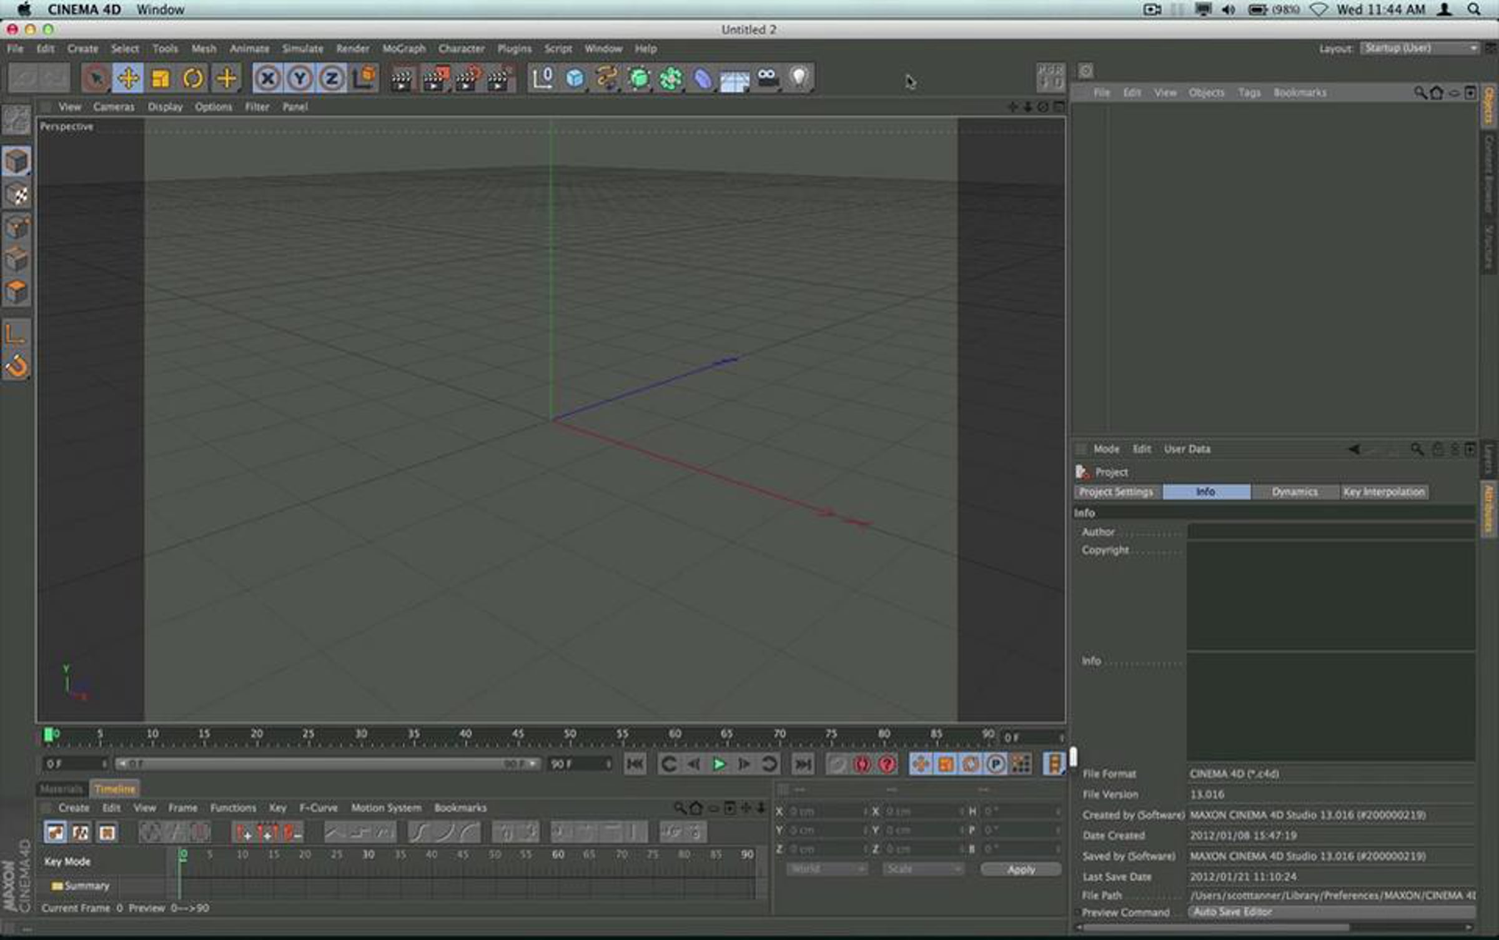Open the Scale mode dropdown

pos(923,869)
